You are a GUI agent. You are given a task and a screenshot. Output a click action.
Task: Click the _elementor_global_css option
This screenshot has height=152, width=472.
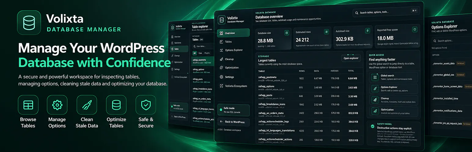pos(443,74)
